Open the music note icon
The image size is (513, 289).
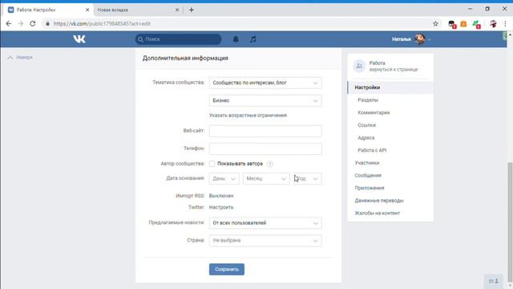point(253,39)
